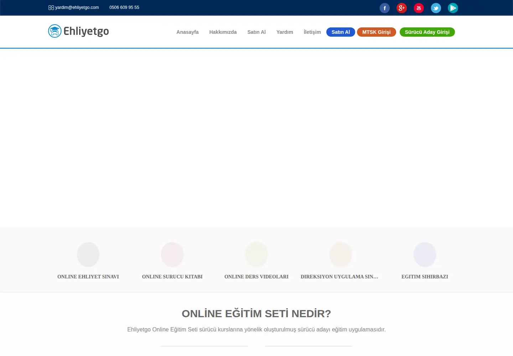The width and height of the screenshot is (513, 356).
Task: Select the Online Ehliyet Sinavi circle icon
Action: [x=88, y=255]
